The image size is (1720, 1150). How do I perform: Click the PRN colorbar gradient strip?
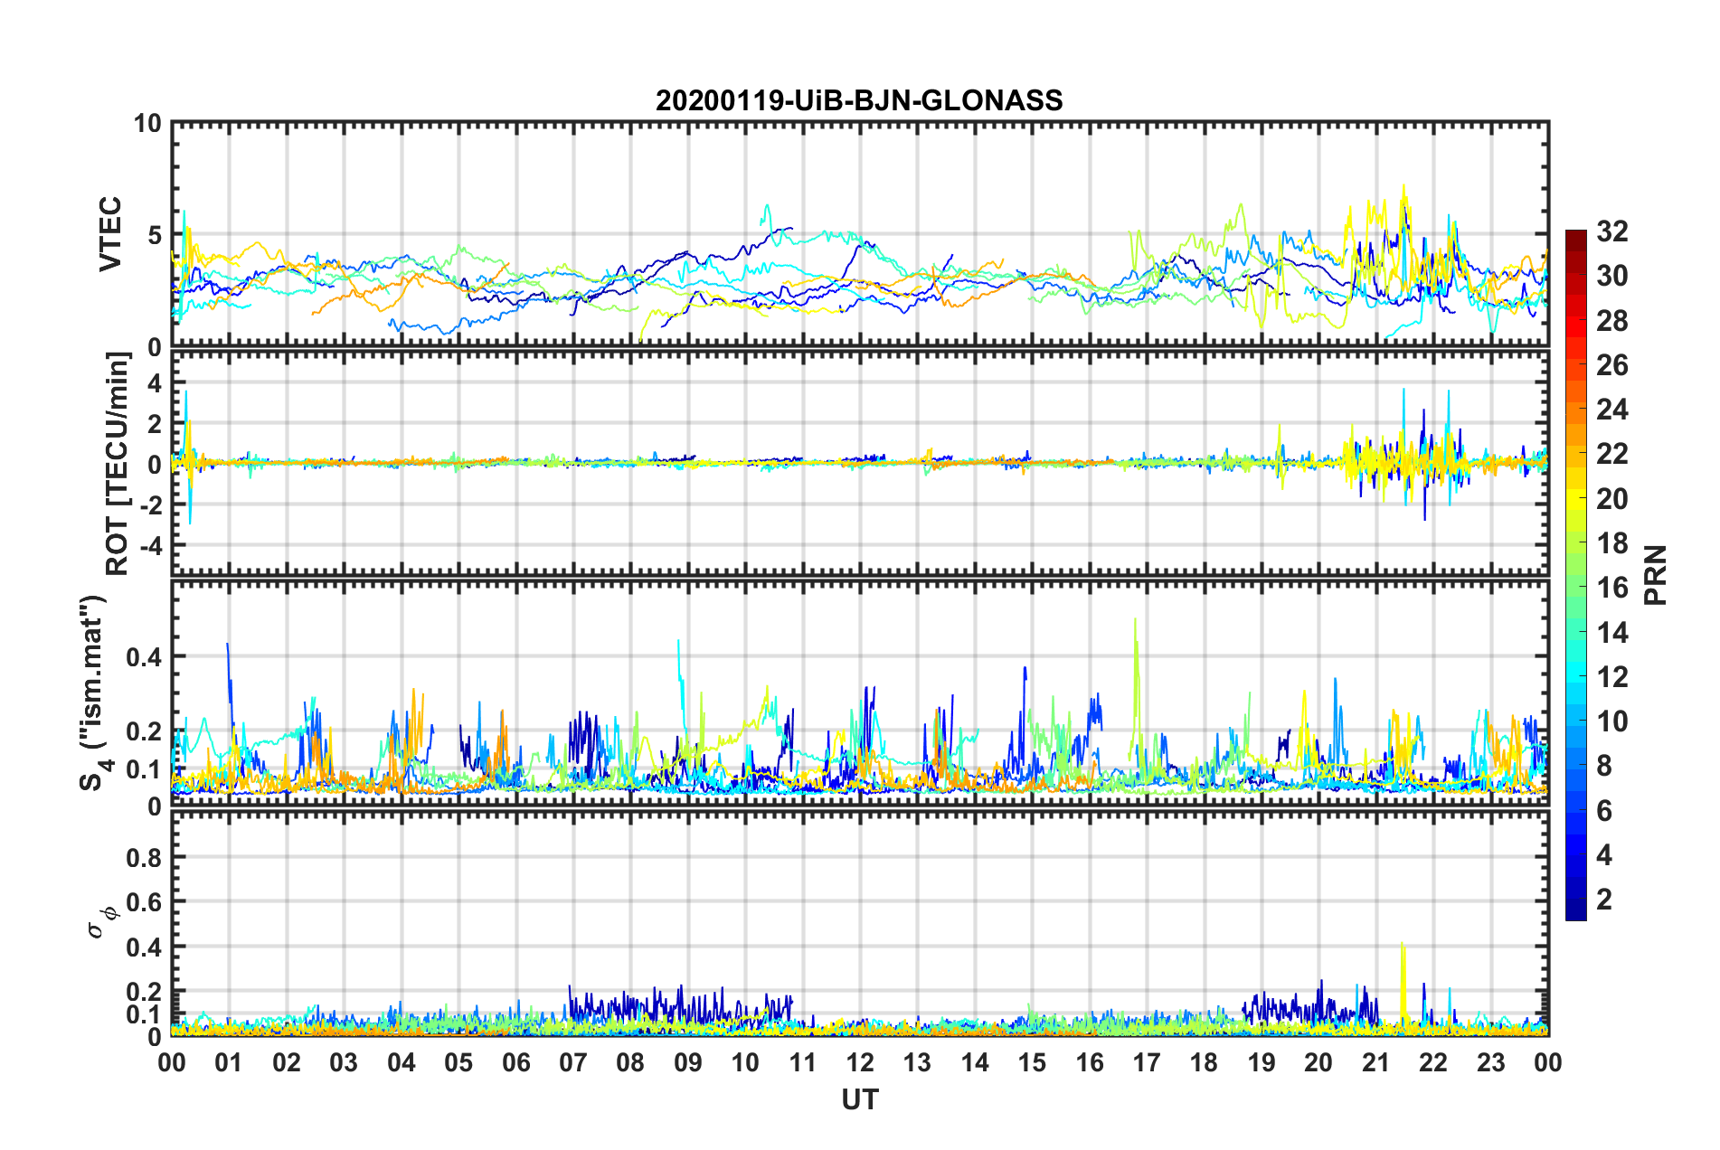tap(1575, 575)
